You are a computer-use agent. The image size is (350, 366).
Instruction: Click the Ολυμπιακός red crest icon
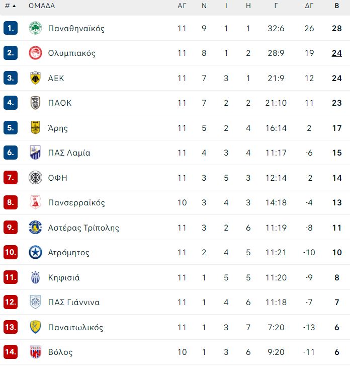pyautogui.click(x=35, y=53)
